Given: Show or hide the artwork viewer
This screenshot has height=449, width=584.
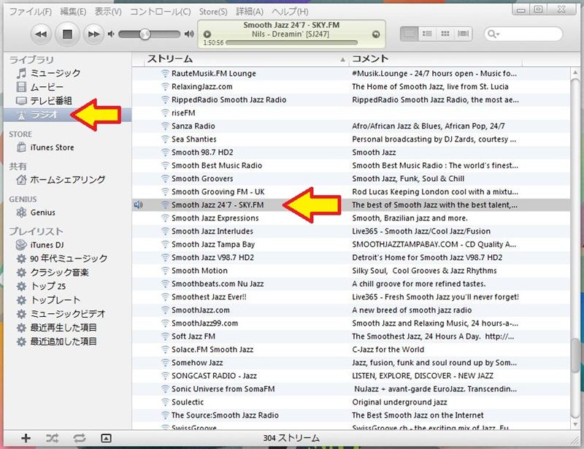Looking at the screenshot, I should coord(106,438).
